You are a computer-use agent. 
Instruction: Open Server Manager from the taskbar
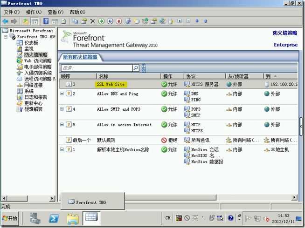pos(35,218)
